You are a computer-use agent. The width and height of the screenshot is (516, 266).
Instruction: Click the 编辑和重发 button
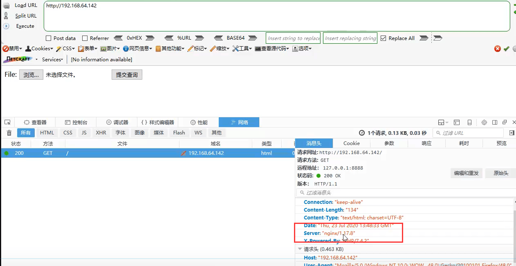[x=466, y=173]
